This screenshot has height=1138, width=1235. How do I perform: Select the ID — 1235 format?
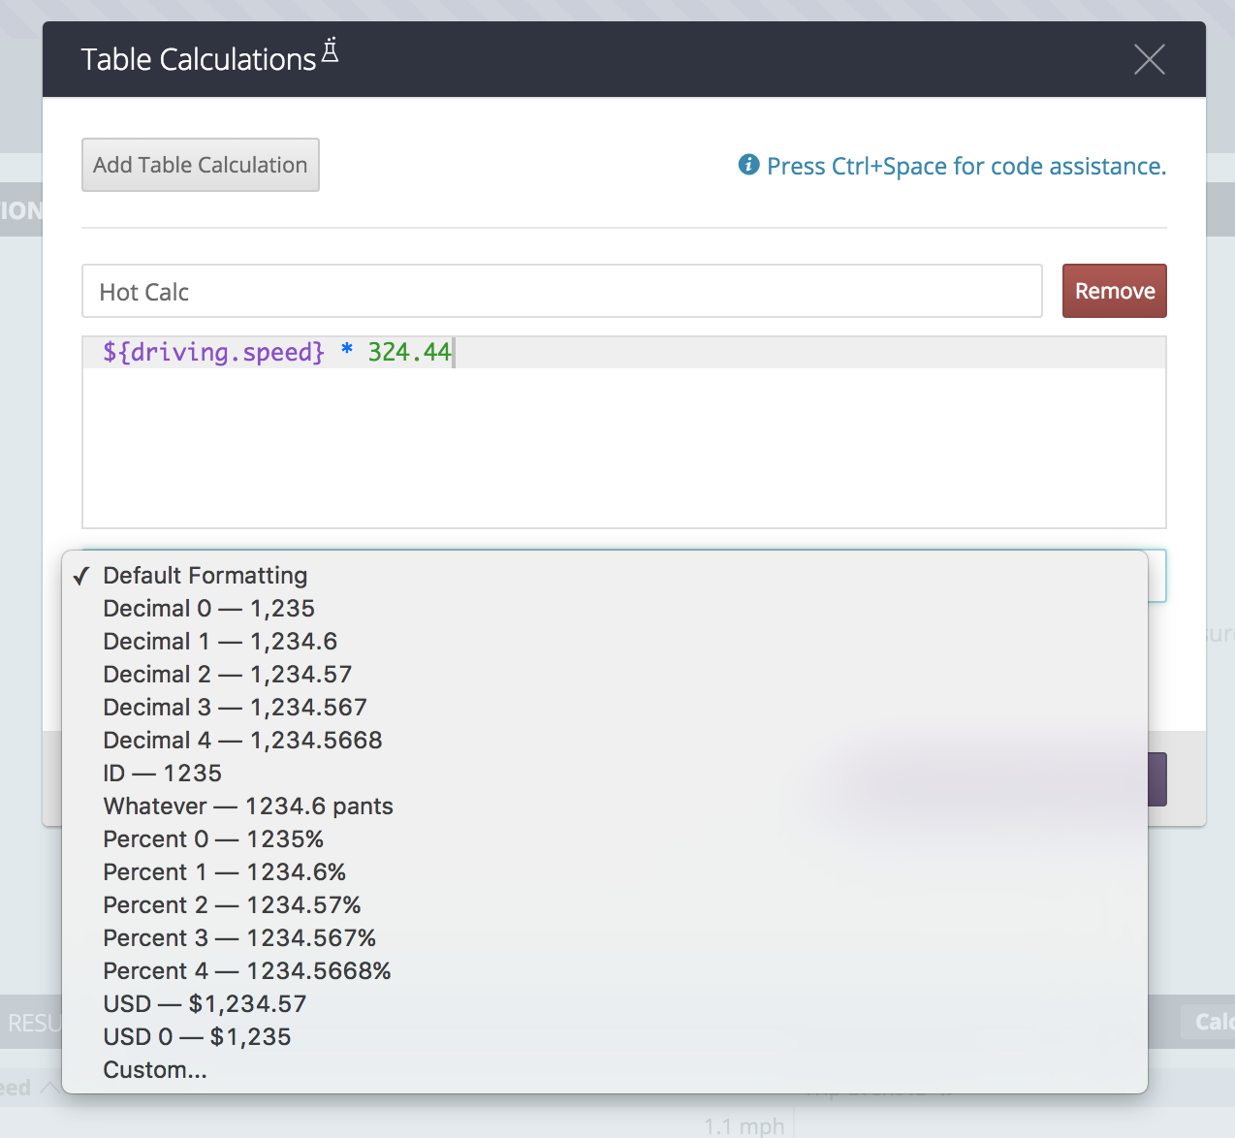(x=163, y=774)
